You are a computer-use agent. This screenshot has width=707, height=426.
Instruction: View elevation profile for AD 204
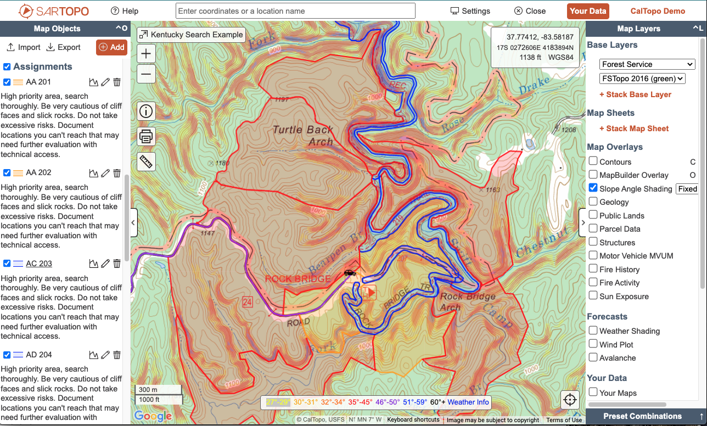point(94,355)
